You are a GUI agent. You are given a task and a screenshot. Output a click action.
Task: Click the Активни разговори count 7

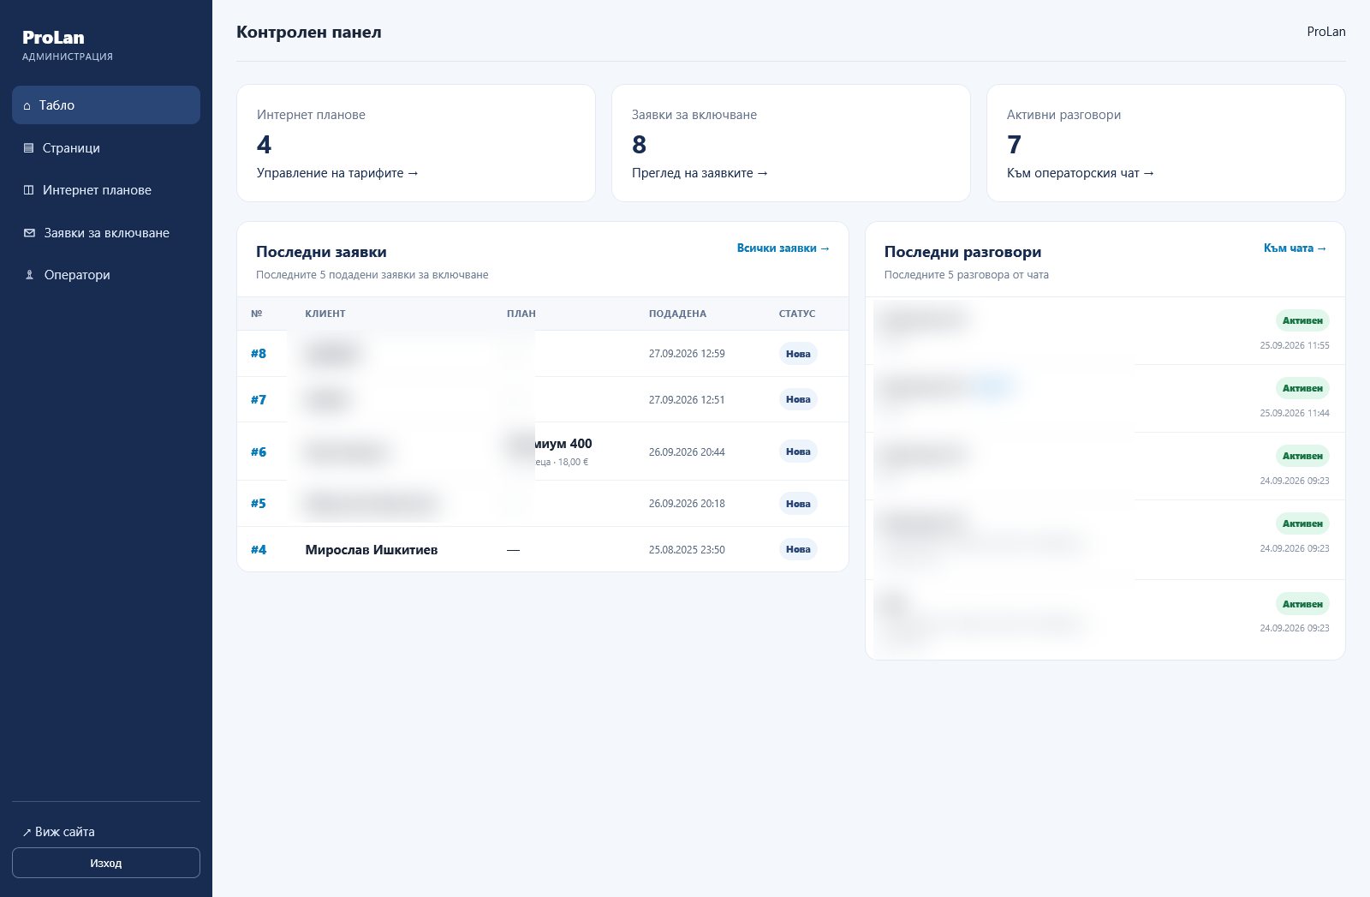coord(1014,145)
